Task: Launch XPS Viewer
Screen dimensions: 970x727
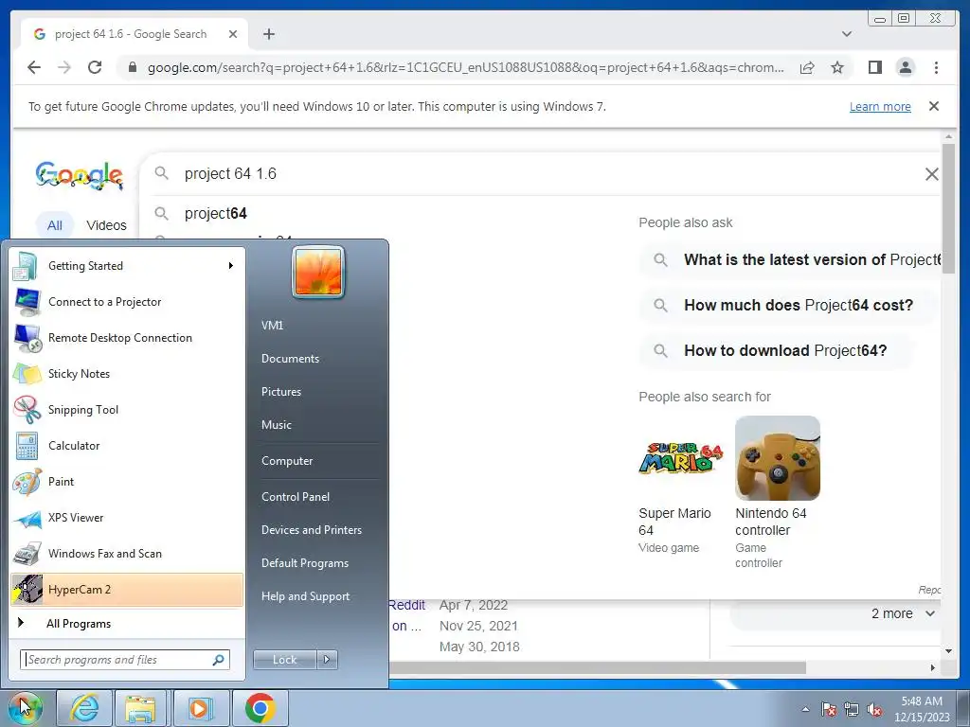Action: click(127, 518)
